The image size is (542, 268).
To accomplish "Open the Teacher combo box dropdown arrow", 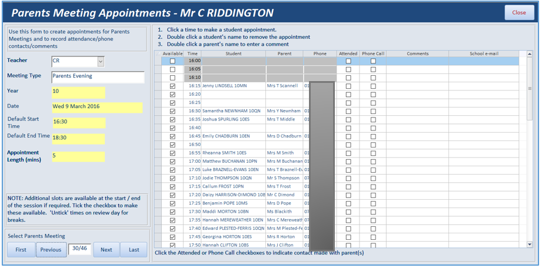I will 101,62.
